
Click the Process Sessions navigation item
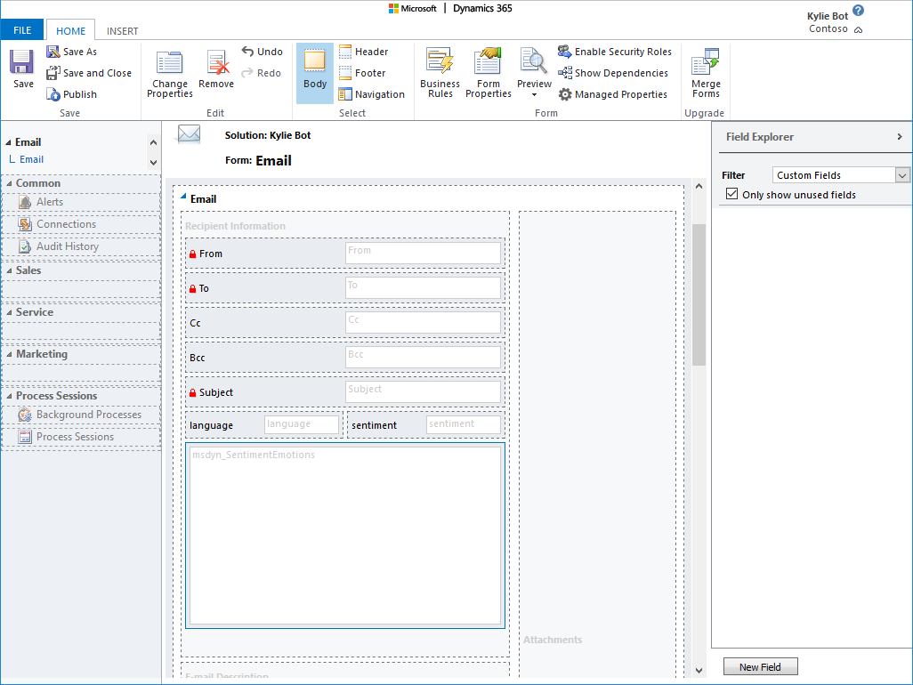tap(82, 437)
